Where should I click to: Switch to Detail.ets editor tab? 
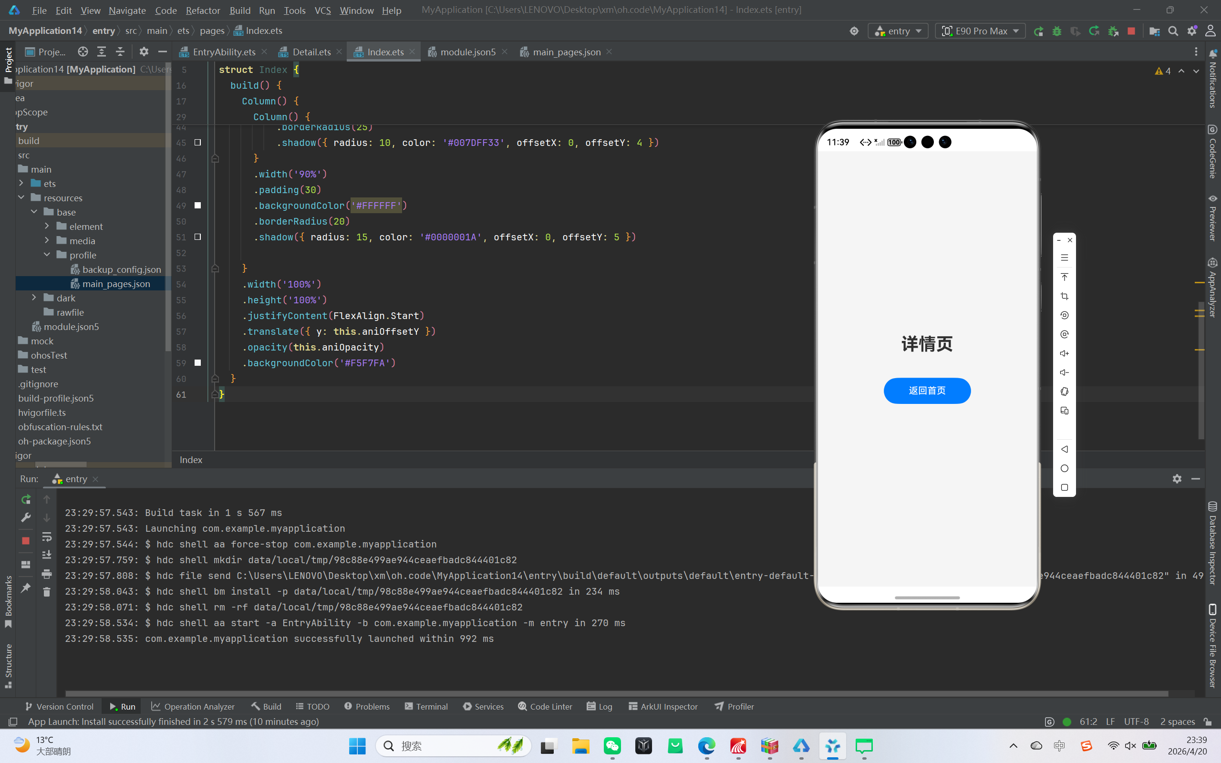click(312, 52)
